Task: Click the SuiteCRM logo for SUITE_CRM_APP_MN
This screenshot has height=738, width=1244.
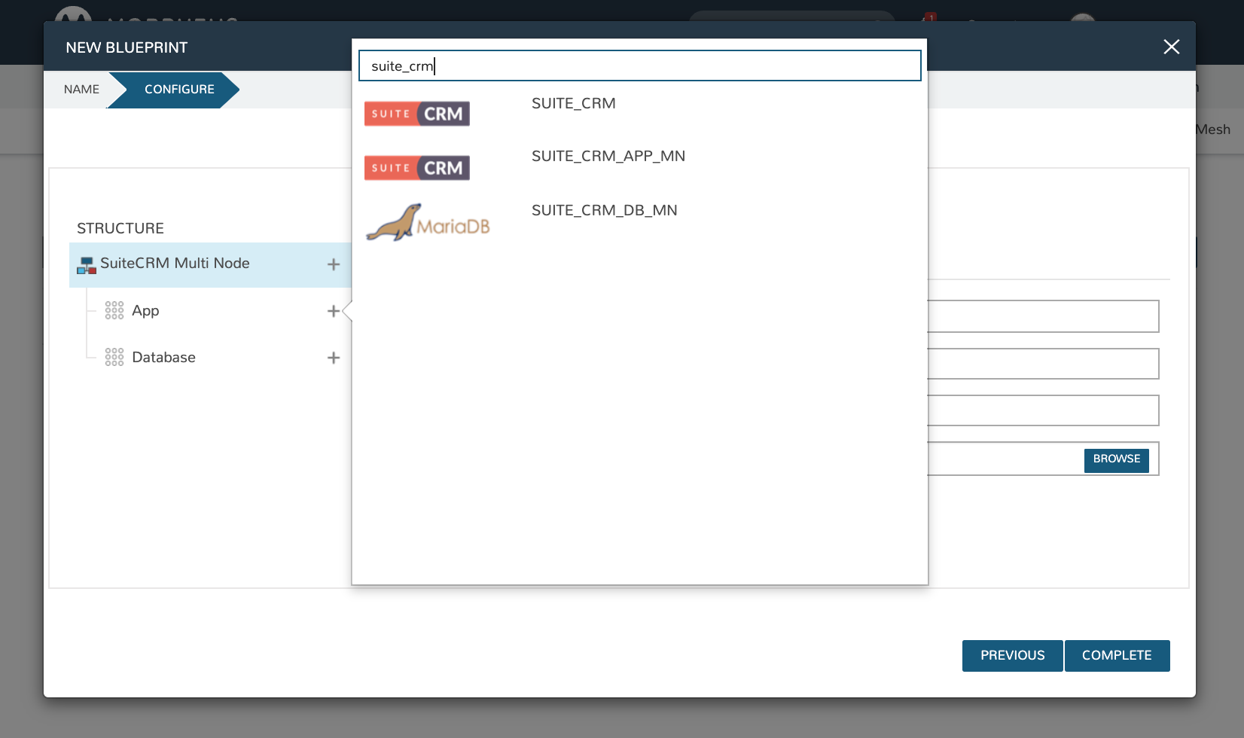Action: [x=416, y=168]
